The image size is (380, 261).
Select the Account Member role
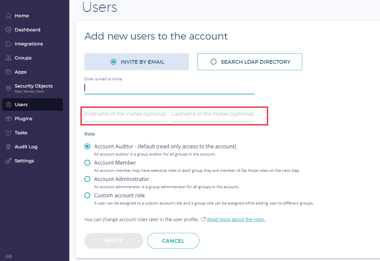87,163
